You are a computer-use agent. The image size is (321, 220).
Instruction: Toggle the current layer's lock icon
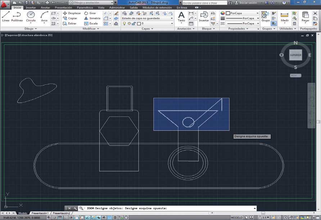pyautogui.click(x=134, y=23)
